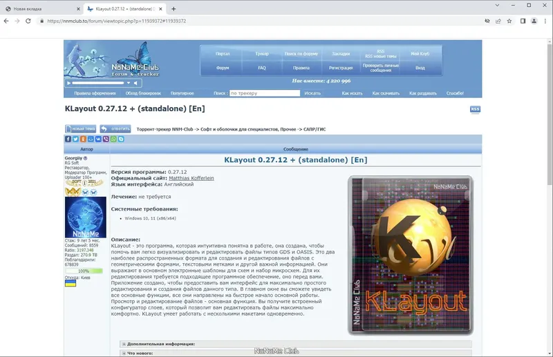Open the Закладки menu item

click(341, 54)
